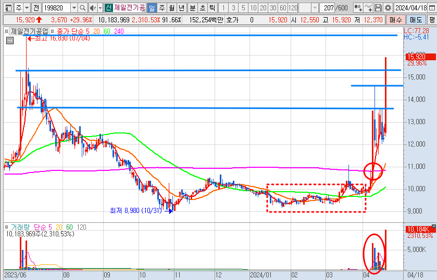The image size is (437, 280).
Task: Expand the 주 market type dropdown
Action: tap(27, 8)
